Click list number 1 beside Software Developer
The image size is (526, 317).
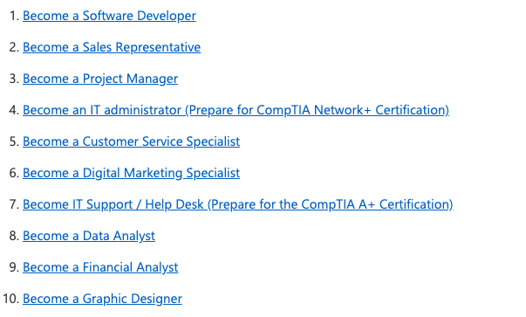tap(15, 16)
